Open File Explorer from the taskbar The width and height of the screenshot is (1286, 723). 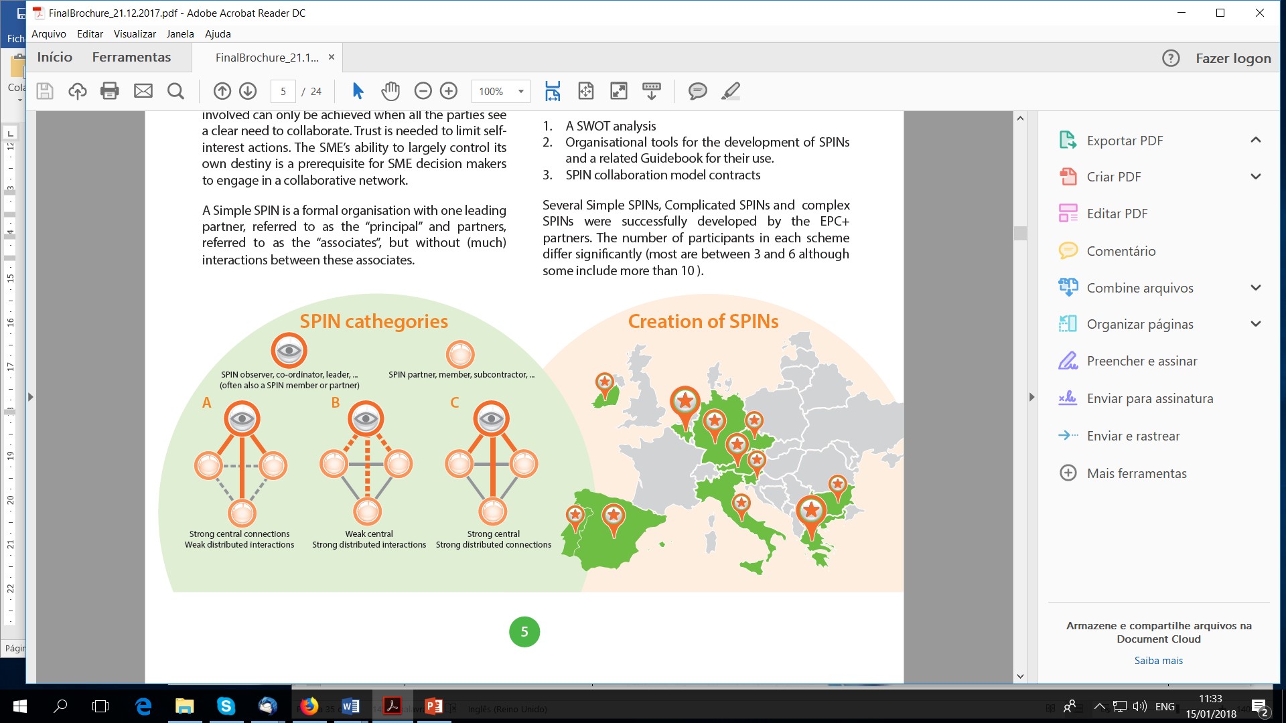[184, 706]
